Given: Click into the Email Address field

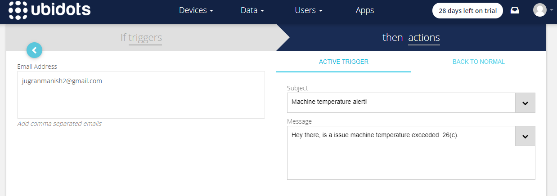Looking at the screenshot, I should (x=141, y=95).
